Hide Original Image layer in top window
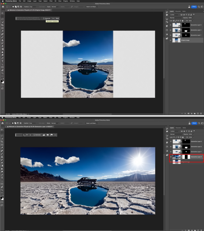Viewport: 204px width, 231px height. click(x=171, y=40)
